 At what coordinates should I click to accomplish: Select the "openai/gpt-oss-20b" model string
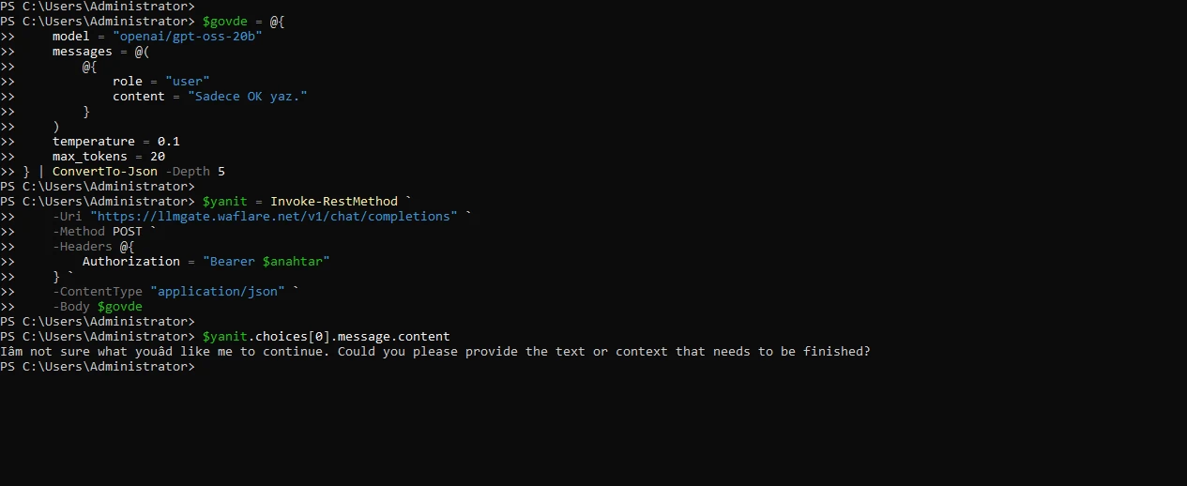188,37
